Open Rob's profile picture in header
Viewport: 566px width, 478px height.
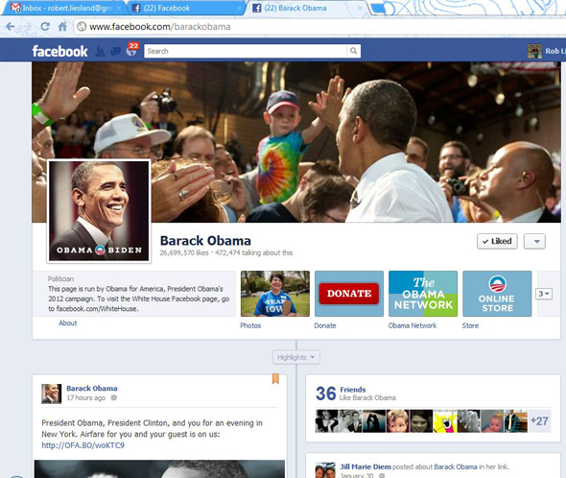(x=534, y=51)
